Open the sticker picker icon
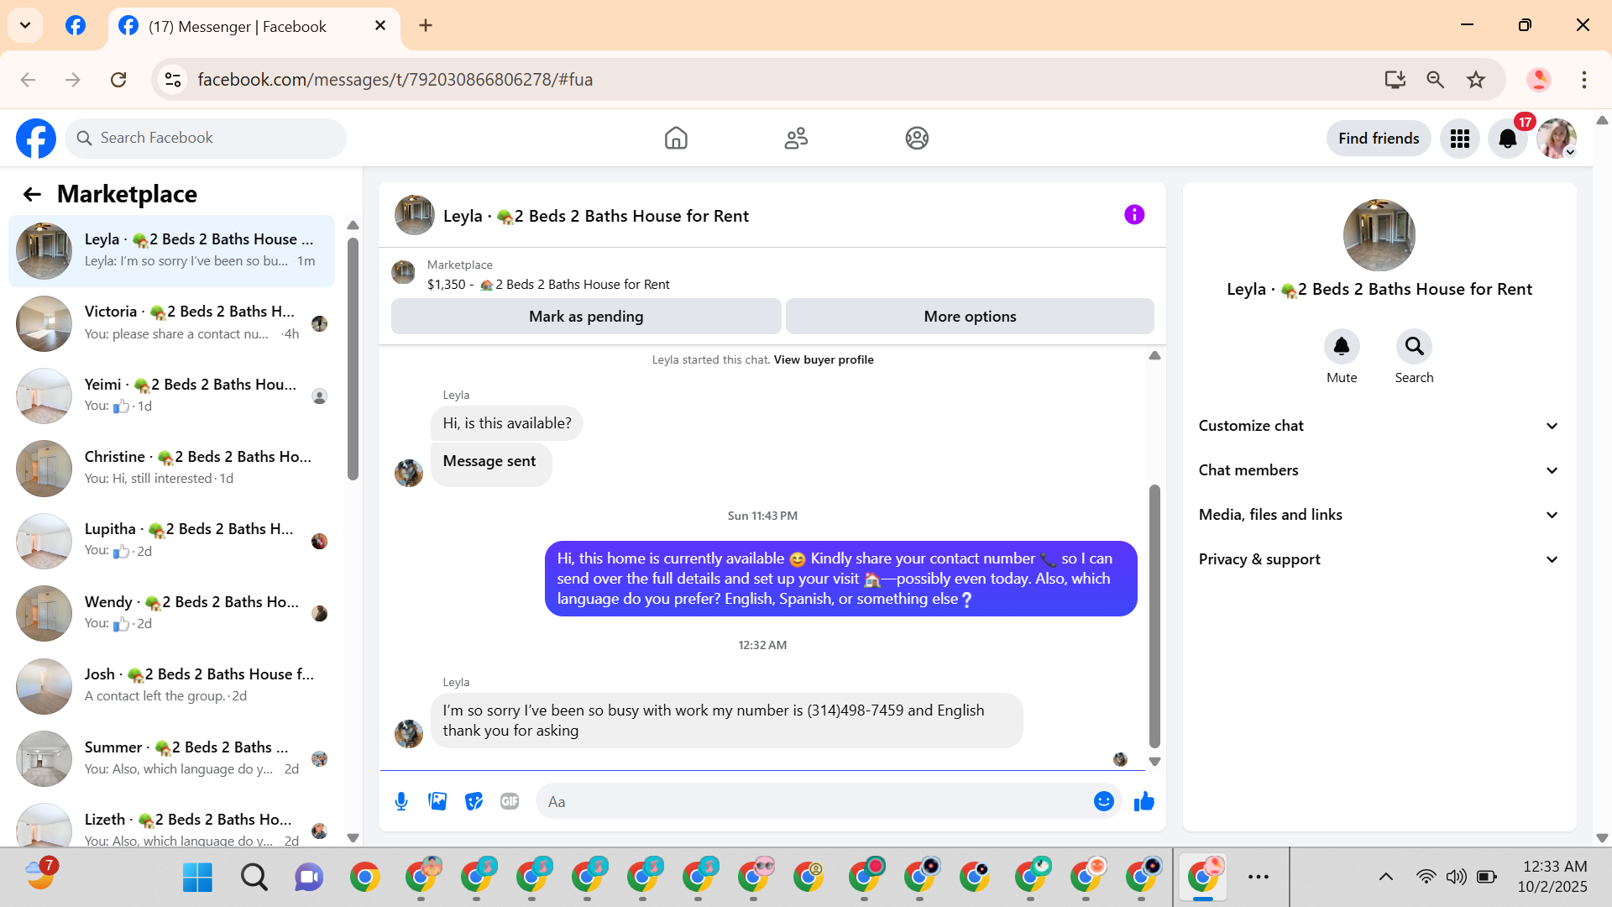The image size is (1612, 907). (474, 801)
